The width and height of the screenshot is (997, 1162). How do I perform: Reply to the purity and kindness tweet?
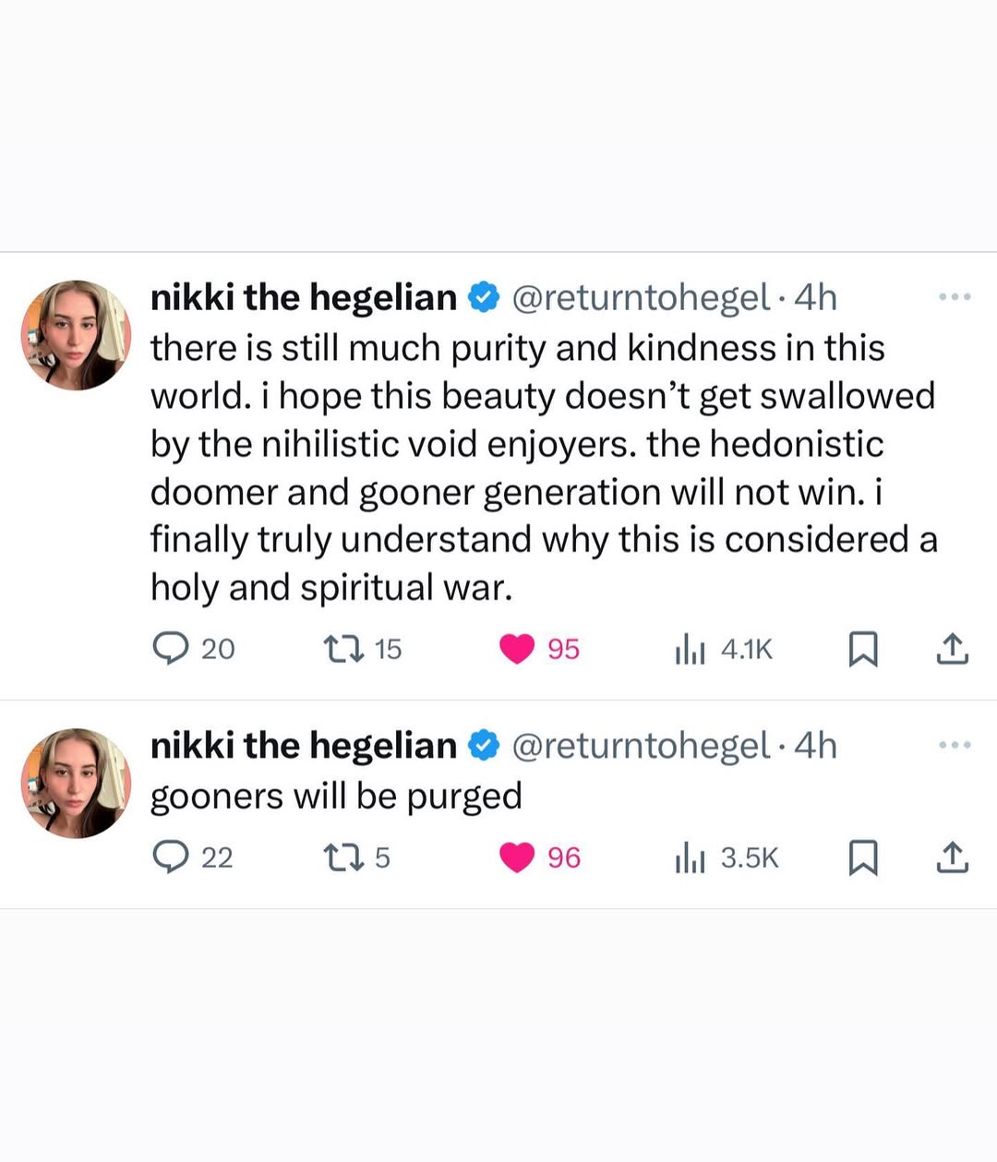tap(170, 649)
